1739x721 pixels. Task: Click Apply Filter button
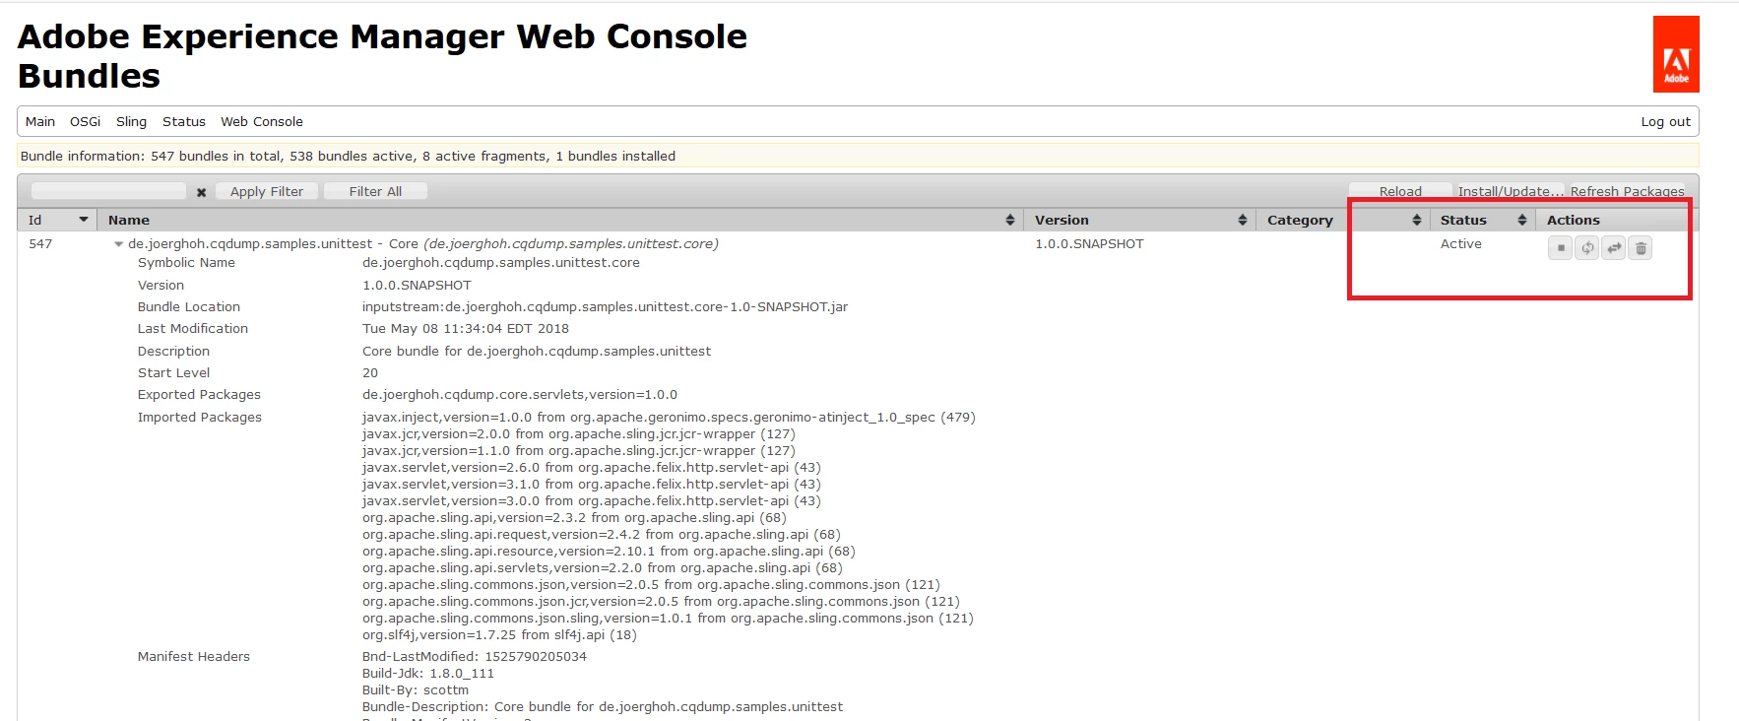coord(267,191)
